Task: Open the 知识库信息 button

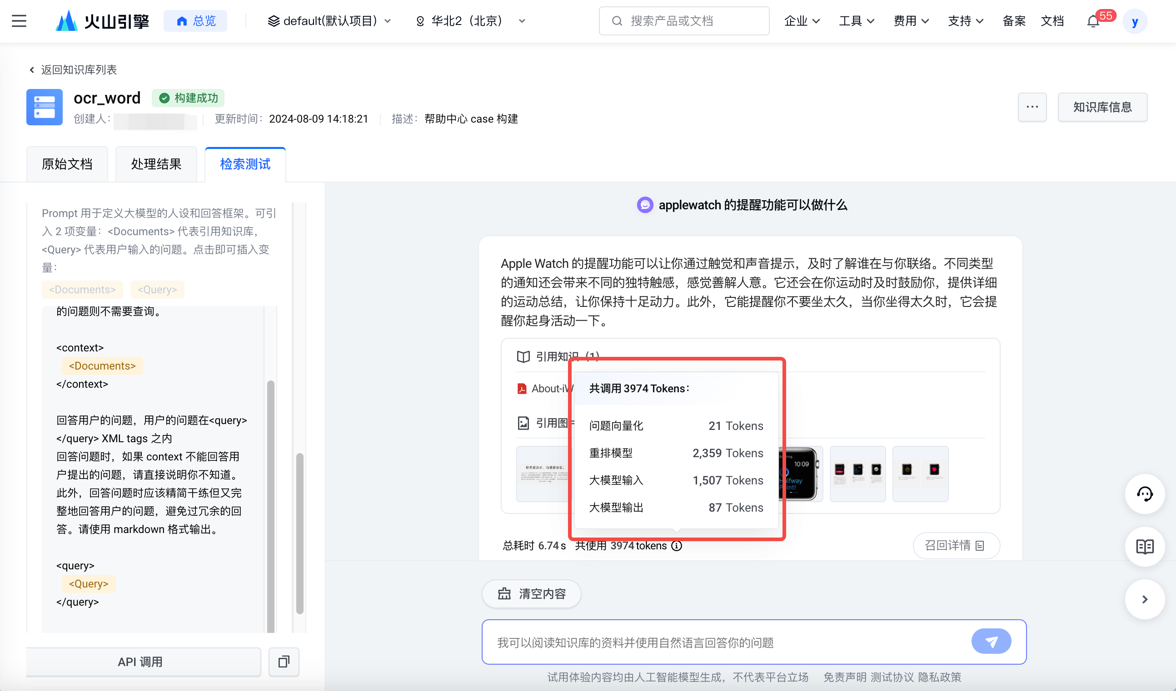Action: click(x=1102, y=107)
